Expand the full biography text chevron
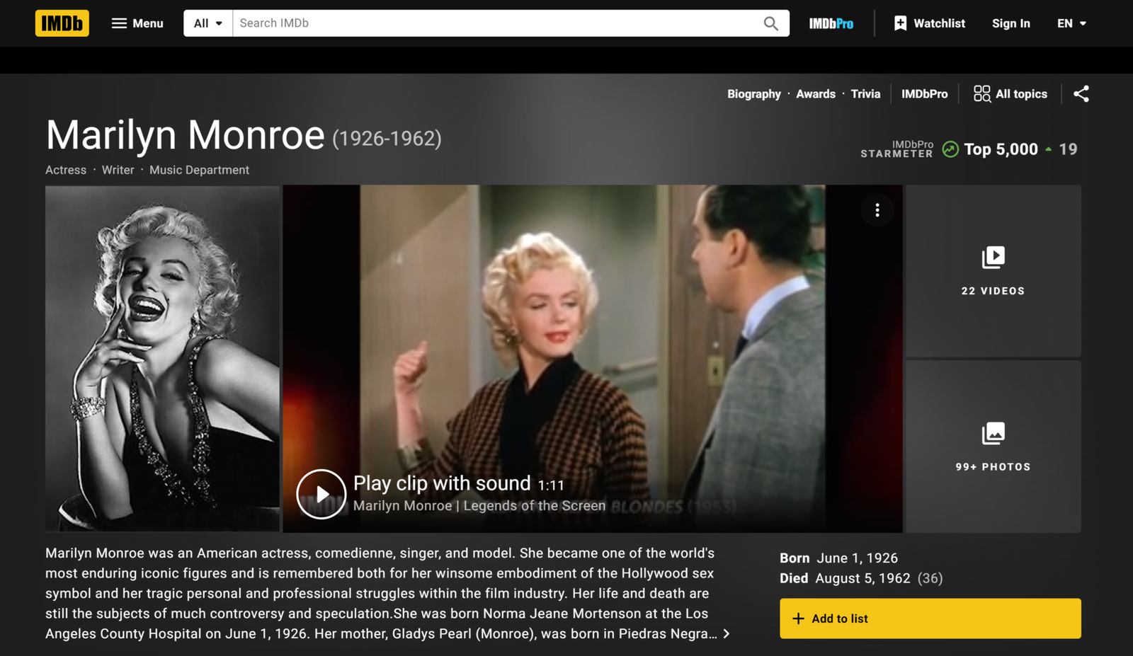Viewport: 1133px width, 656px height. click(x=727, y=634)
